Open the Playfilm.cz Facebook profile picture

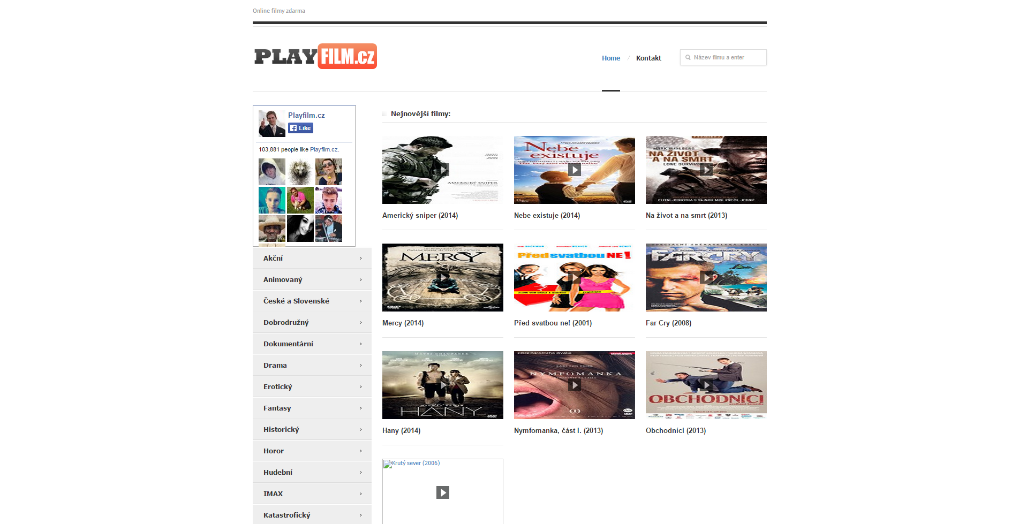272,124
